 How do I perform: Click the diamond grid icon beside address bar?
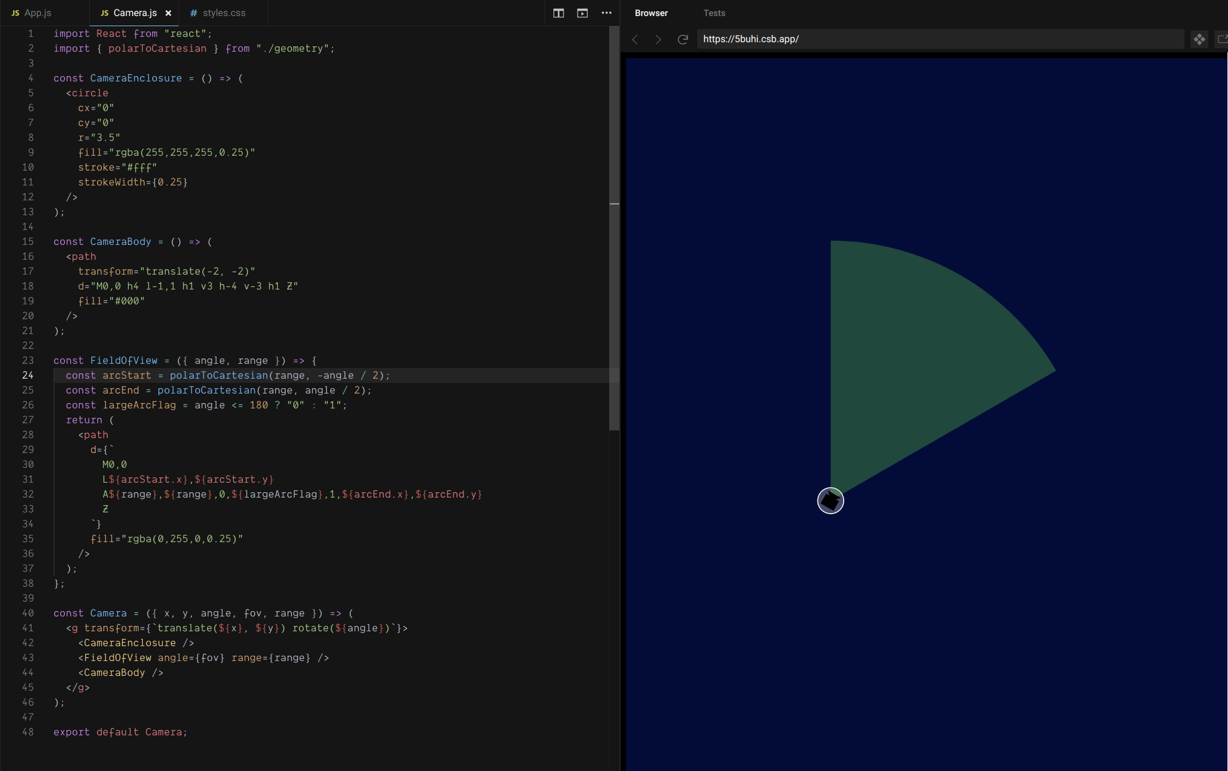click(1199, 39)
